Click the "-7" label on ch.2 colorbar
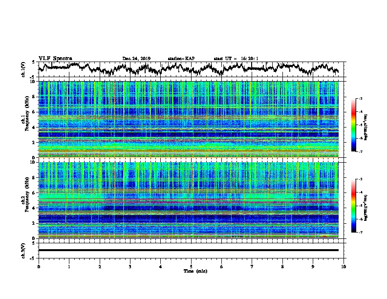Viewport: 387px width, 299px height. [x=361, y=233]
